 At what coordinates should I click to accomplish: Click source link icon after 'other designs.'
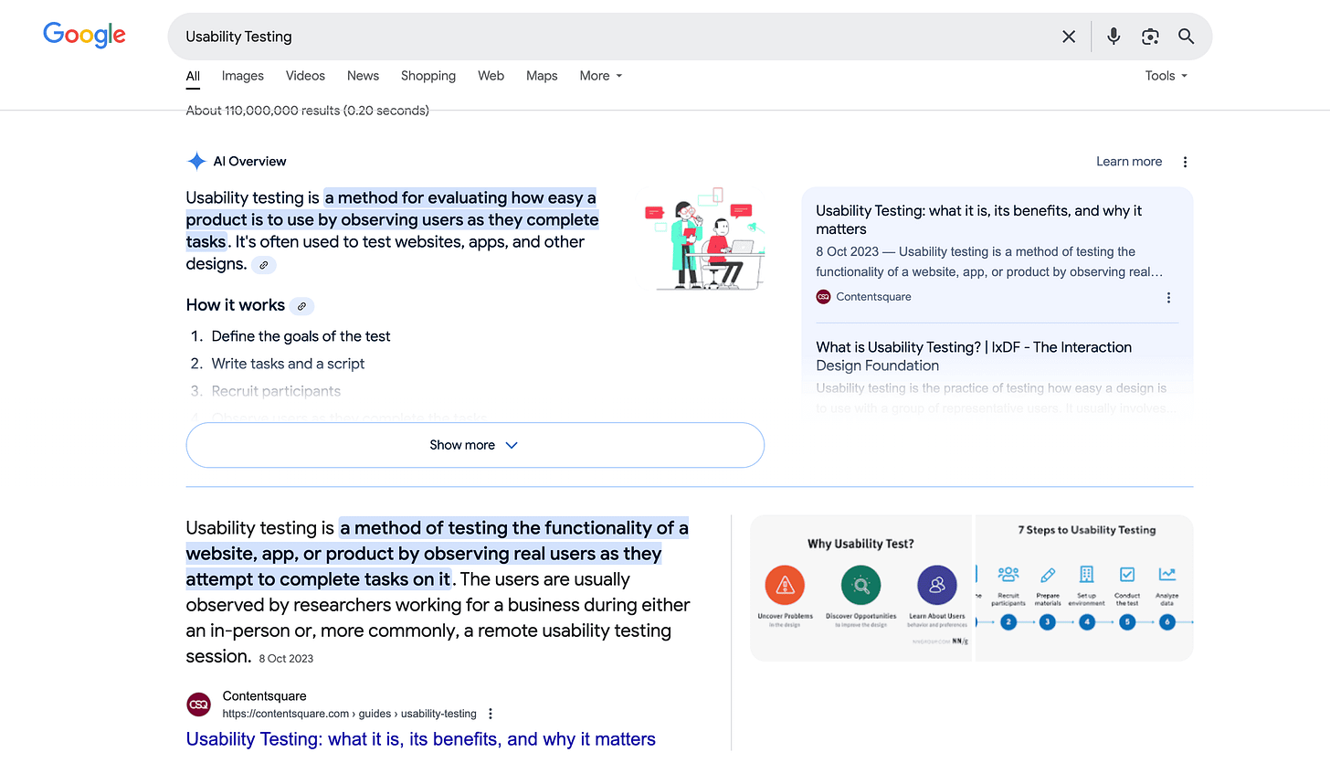[264, 265]
